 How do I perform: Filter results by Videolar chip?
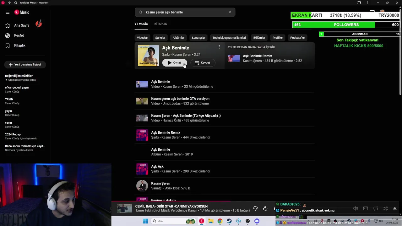[142, 38]
